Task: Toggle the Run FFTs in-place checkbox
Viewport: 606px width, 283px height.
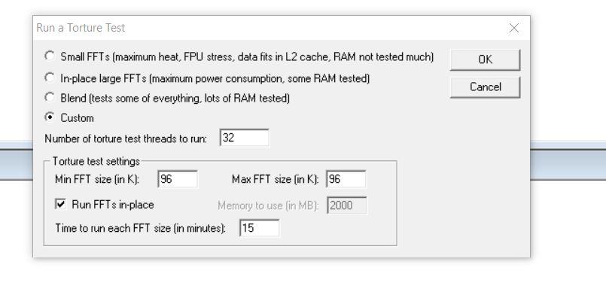Action: click(x=60, y=204)
